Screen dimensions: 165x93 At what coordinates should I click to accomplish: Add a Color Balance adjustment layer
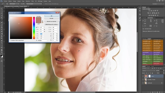pos(150,13)
